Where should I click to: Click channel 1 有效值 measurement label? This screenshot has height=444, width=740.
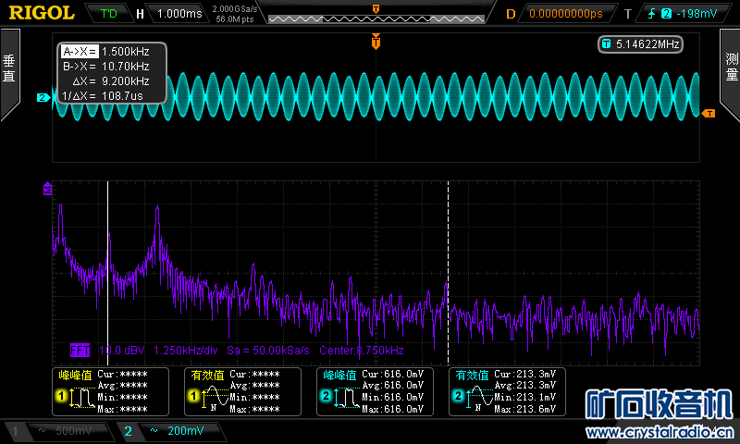click(207, 376)
